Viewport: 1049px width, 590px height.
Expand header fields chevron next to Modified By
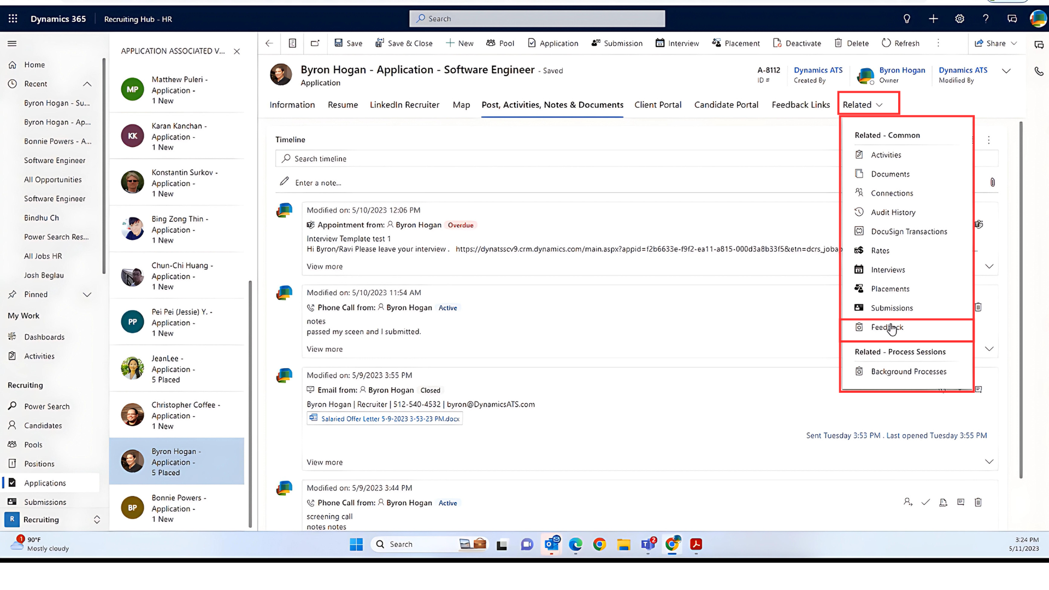(1006, 71)
